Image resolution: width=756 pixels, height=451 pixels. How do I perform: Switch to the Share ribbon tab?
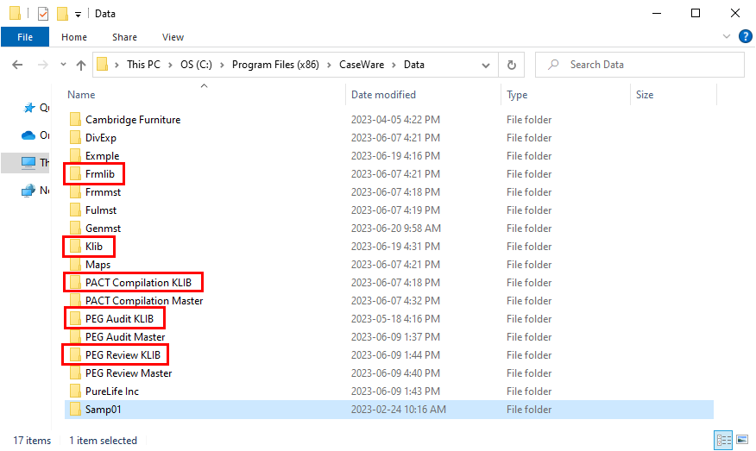click(x=125, y=37)
